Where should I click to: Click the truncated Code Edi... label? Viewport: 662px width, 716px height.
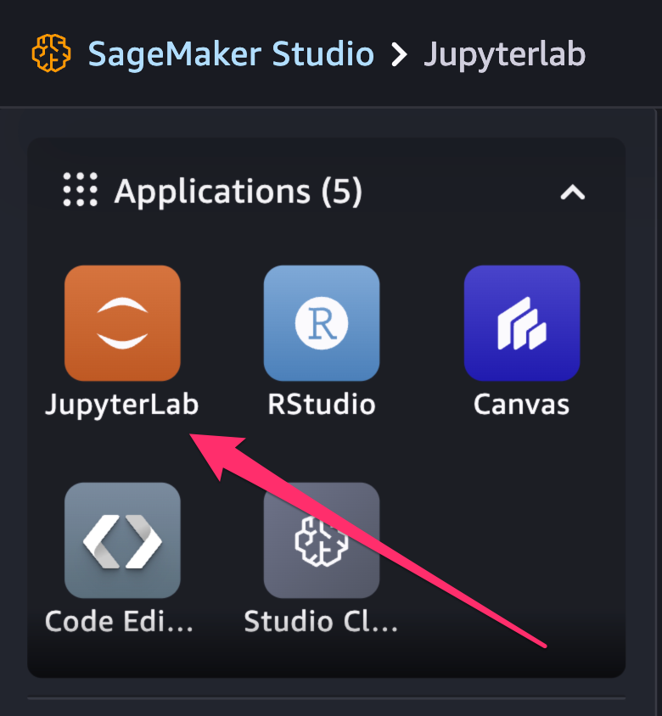pyautogui.click(x=119, y=622)
